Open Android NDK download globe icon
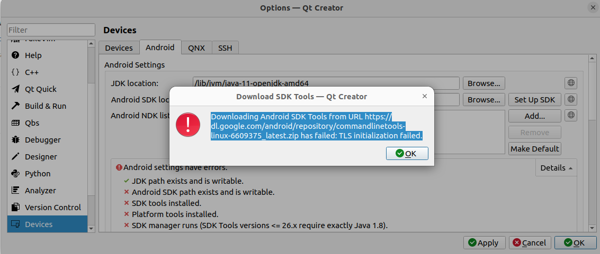 (x=570, y=115)
